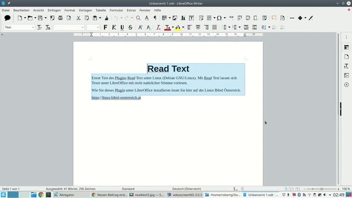This screenshot has width=352, height=198.
Task: Apply the red font color swatch
Action: [167, 28]
